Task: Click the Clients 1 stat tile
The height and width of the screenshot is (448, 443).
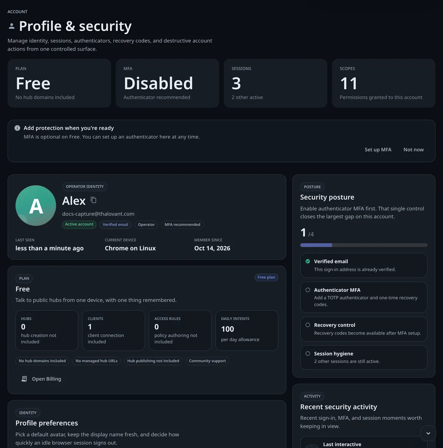Action: (x=113, y=330)
